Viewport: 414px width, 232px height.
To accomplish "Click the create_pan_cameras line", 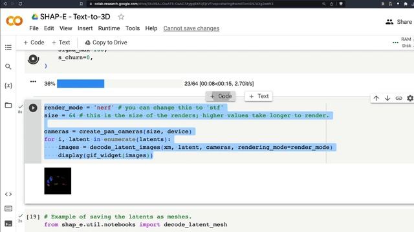I will tap(118, 131).
